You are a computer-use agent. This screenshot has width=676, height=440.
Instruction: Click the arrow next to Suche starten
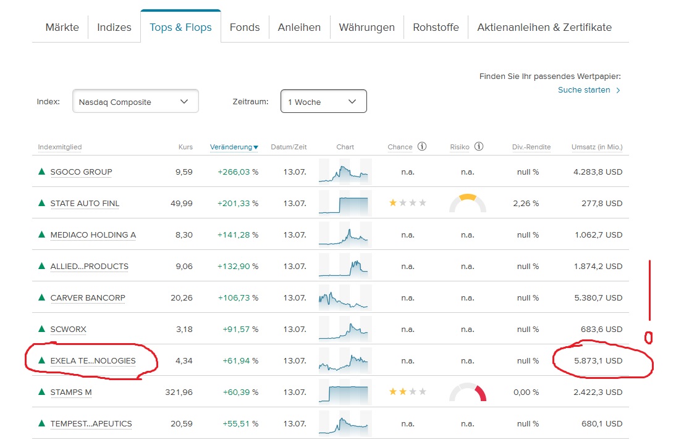[x=618, y=90]
